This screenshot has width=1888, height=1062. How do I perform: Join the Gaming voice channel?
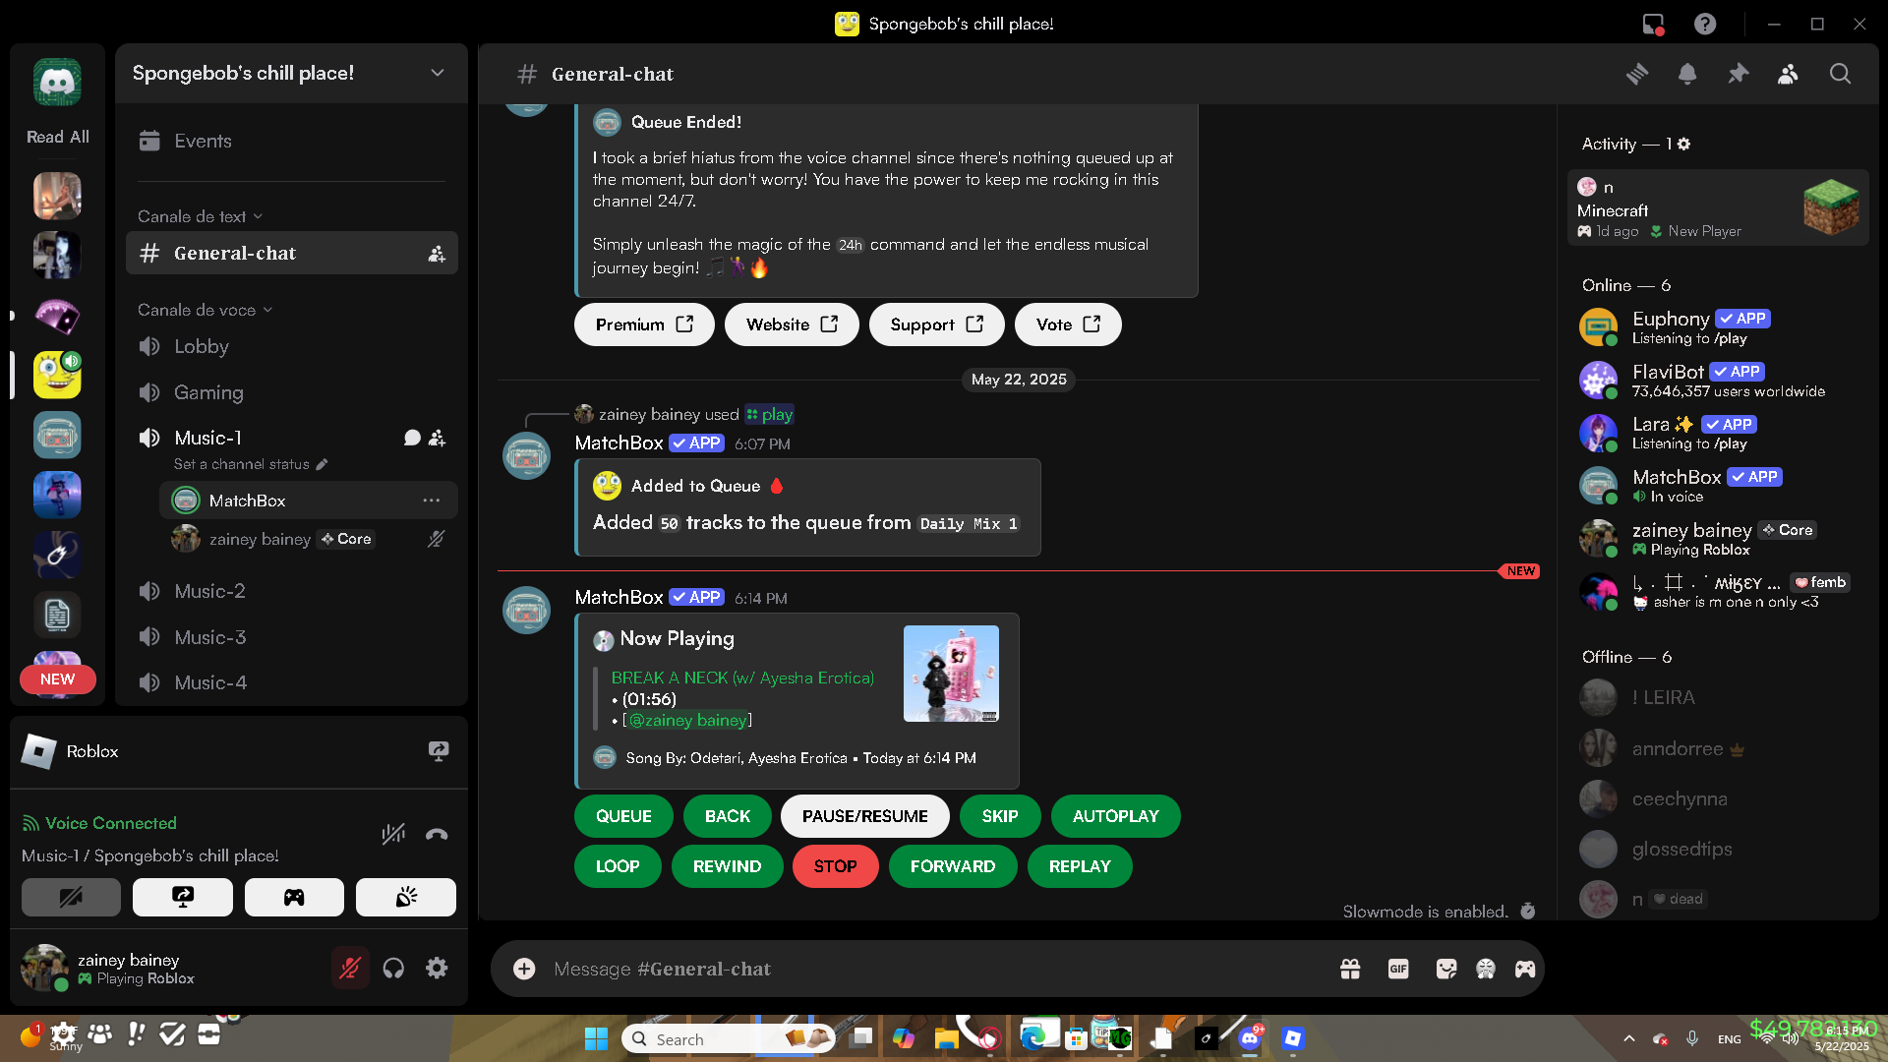(291, 392)
